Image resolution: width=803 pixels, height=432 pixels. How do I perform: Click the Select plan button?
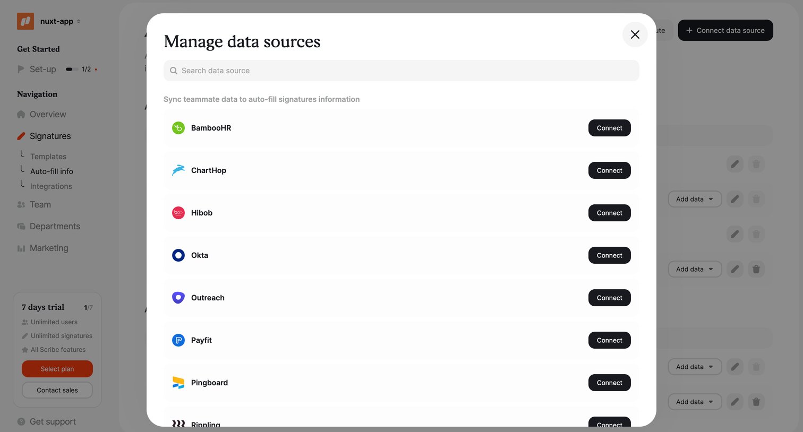pyautogui.click(x=57, y=369)
